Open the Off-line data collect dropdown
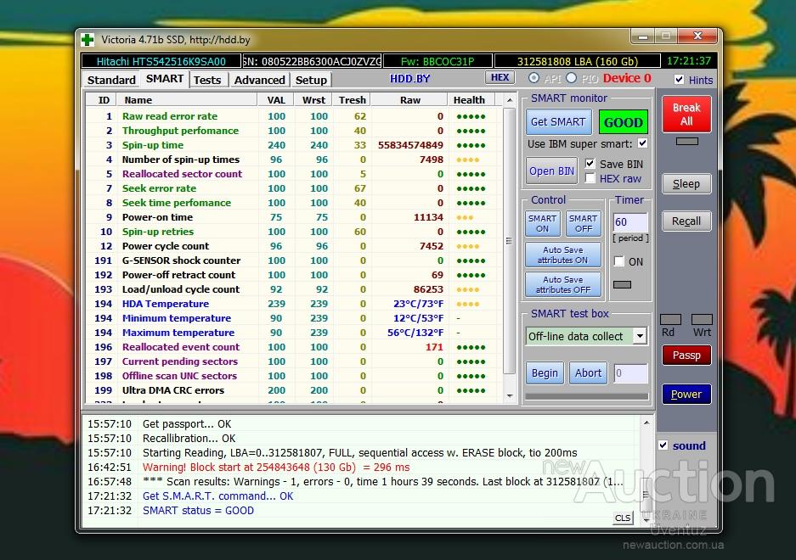Viewport: 796px width, 560px height. [x=640, y=336]
